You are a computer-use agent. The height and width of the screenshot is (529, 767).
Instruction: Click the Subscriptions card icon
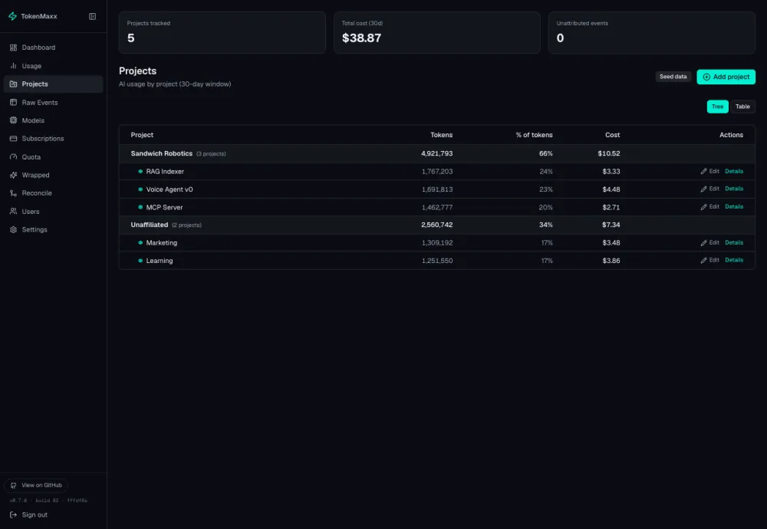point(13,138)
